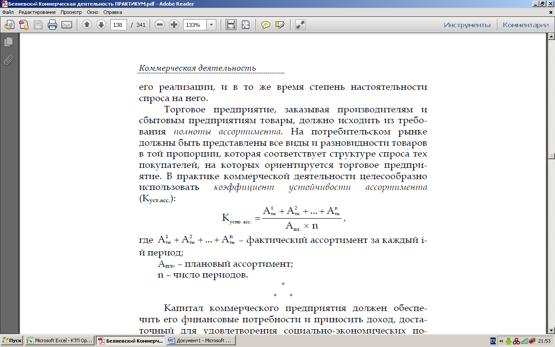Click the Adobe Reader title bar icon

pyautogui.click(x=4, y=3)
